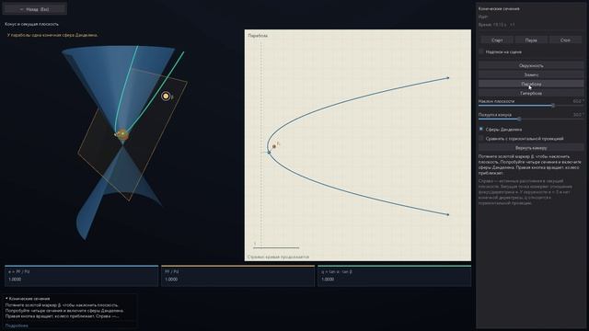Click the Dandelin sphere at the cone apex
The image size is (589, 331).
coord(122,134)
